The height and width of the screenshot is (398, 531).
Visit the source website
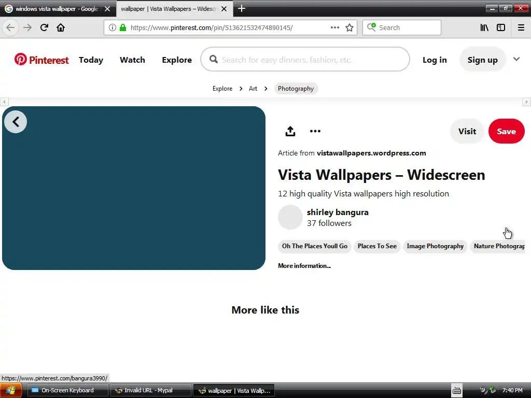(x=467, y=131)
